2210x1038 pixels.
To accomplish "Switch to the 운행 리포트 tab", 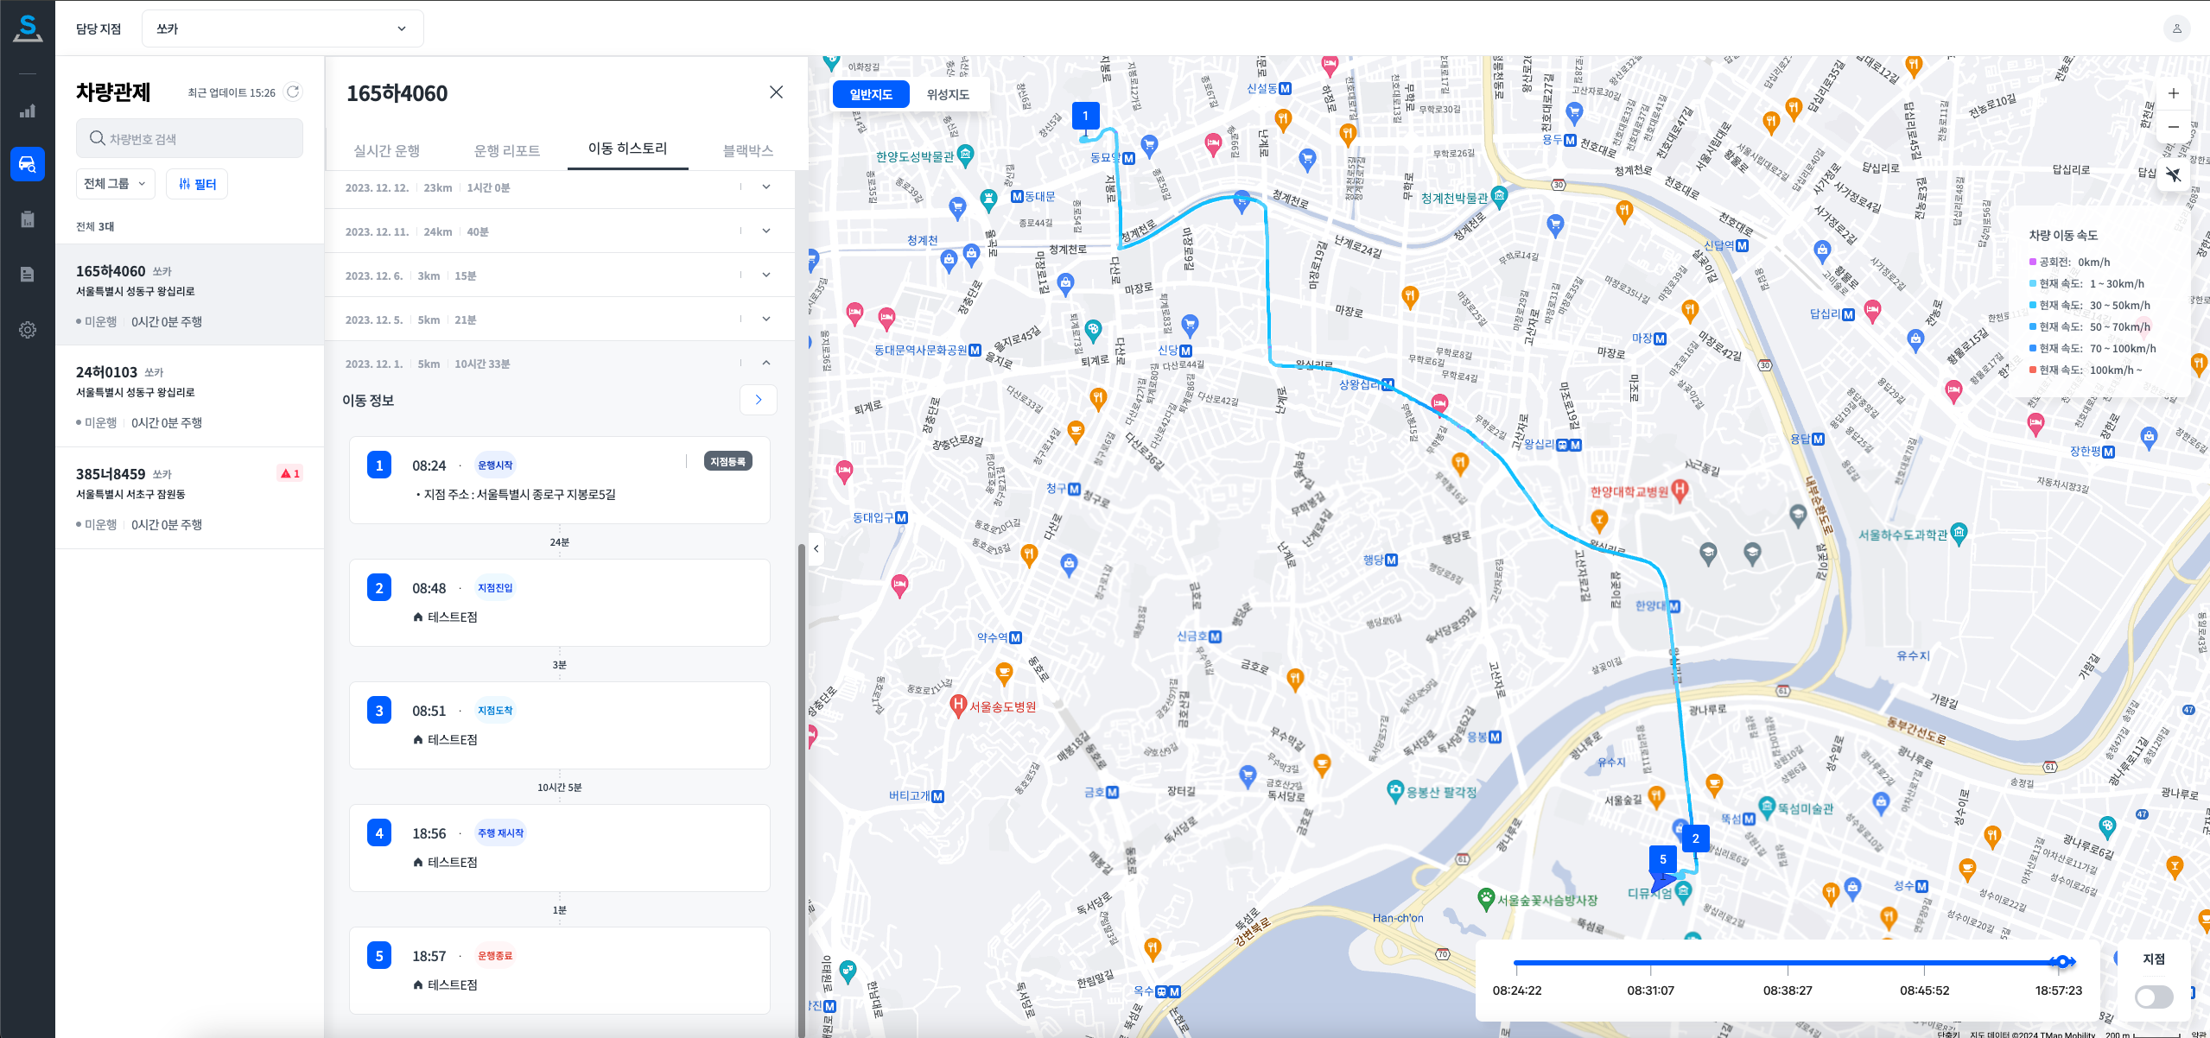I will (507, 150).
